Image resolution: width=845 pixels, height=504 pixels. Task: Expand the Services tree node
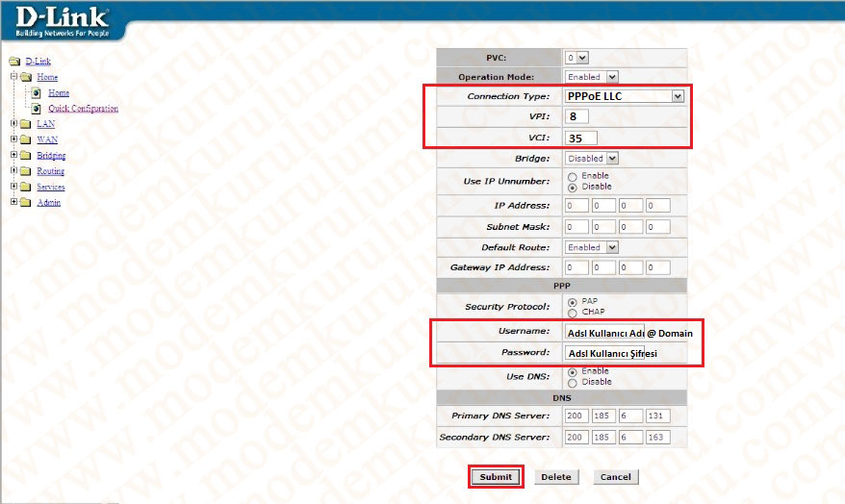point(14,186)
